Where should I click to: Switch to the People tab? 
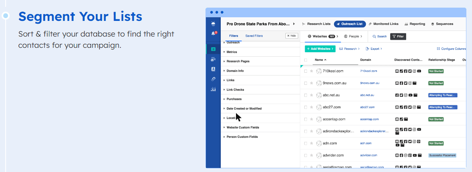[353, 37]
